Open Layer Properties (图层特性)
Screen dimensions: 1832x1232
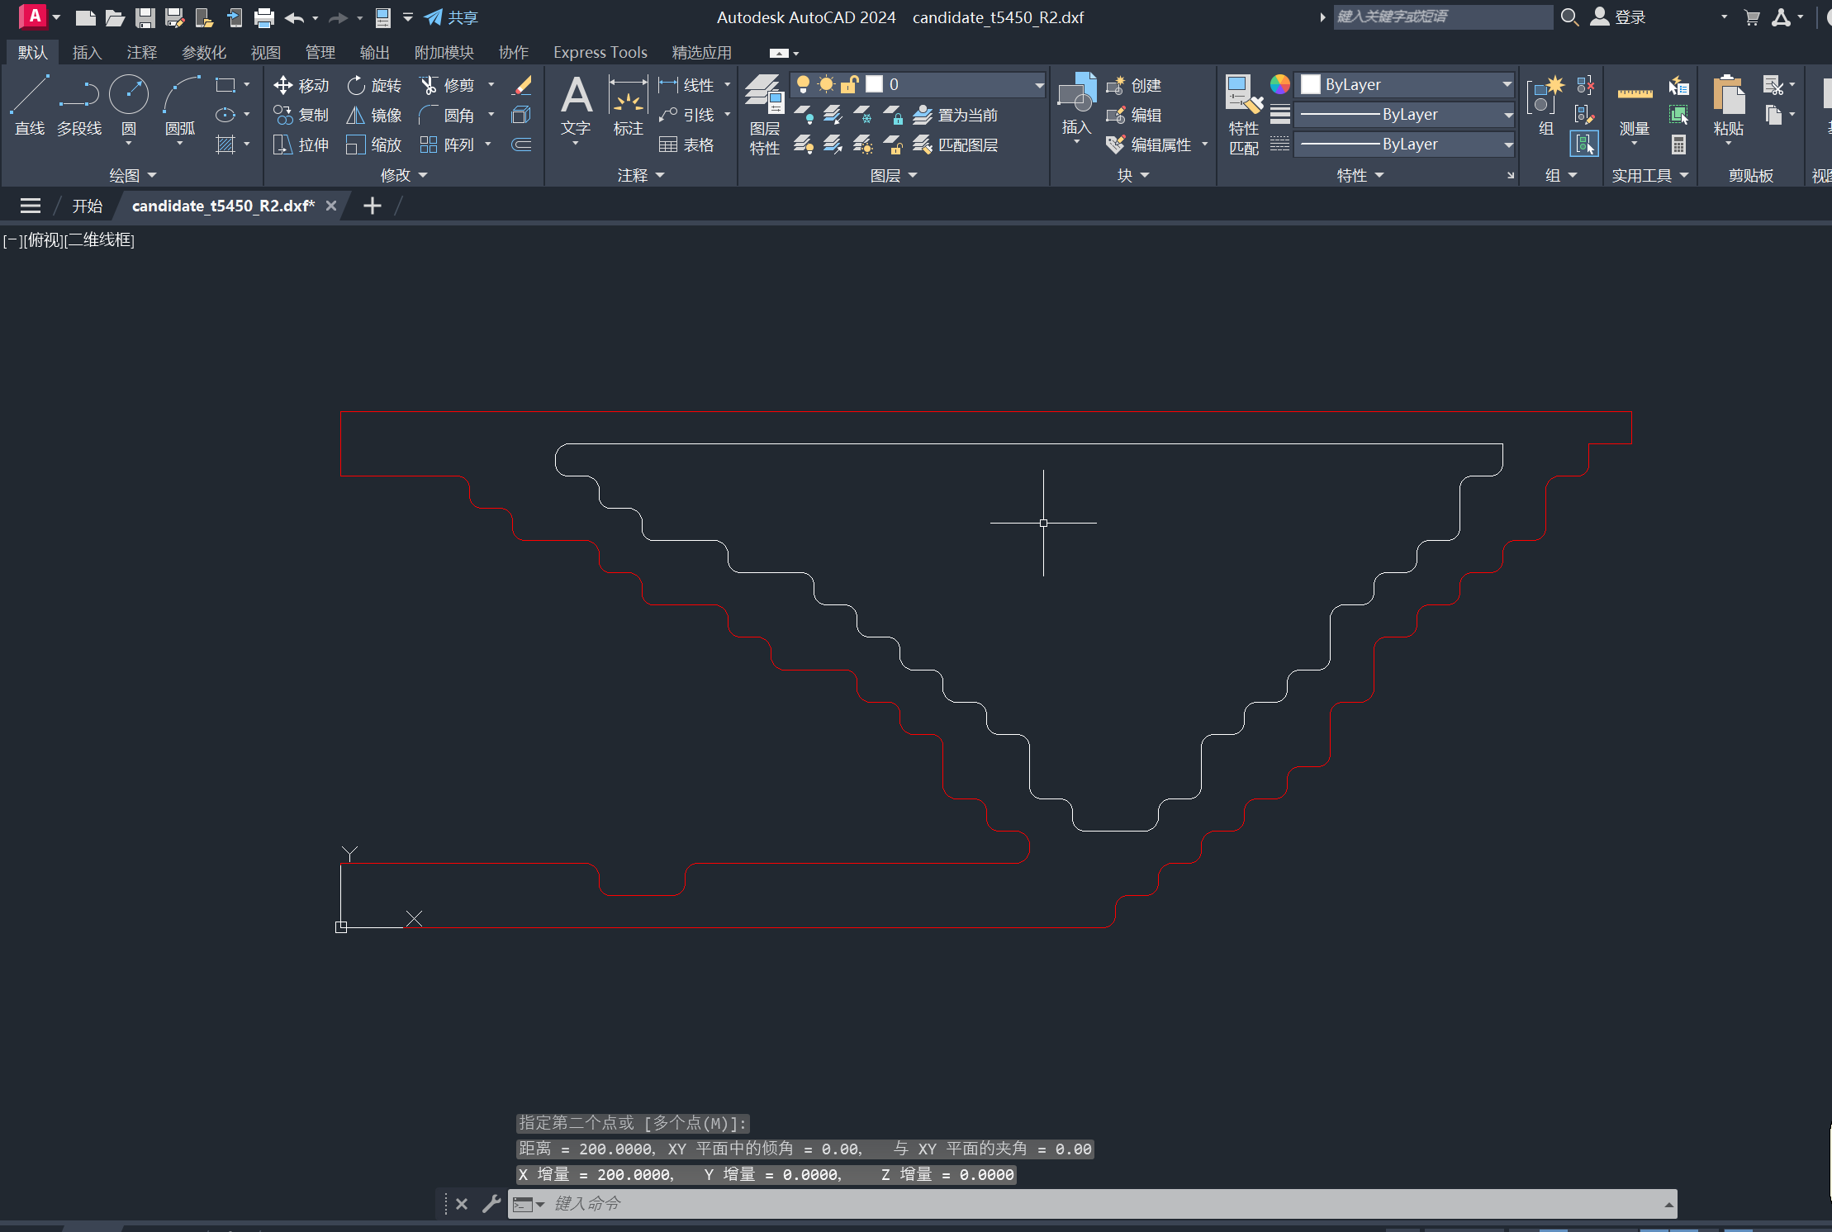click(x=764, y=114)
